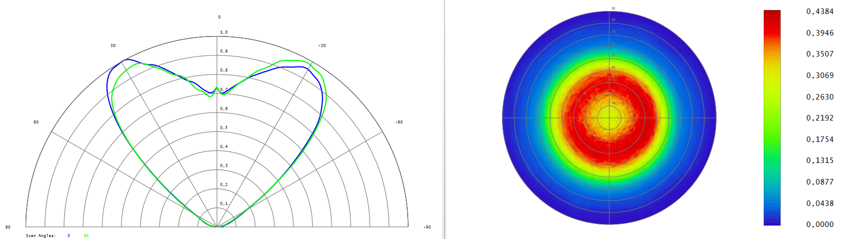841x239 pixels.
Task: Click the -60 angle label on the half-polar plot
Action: [399, 122]
